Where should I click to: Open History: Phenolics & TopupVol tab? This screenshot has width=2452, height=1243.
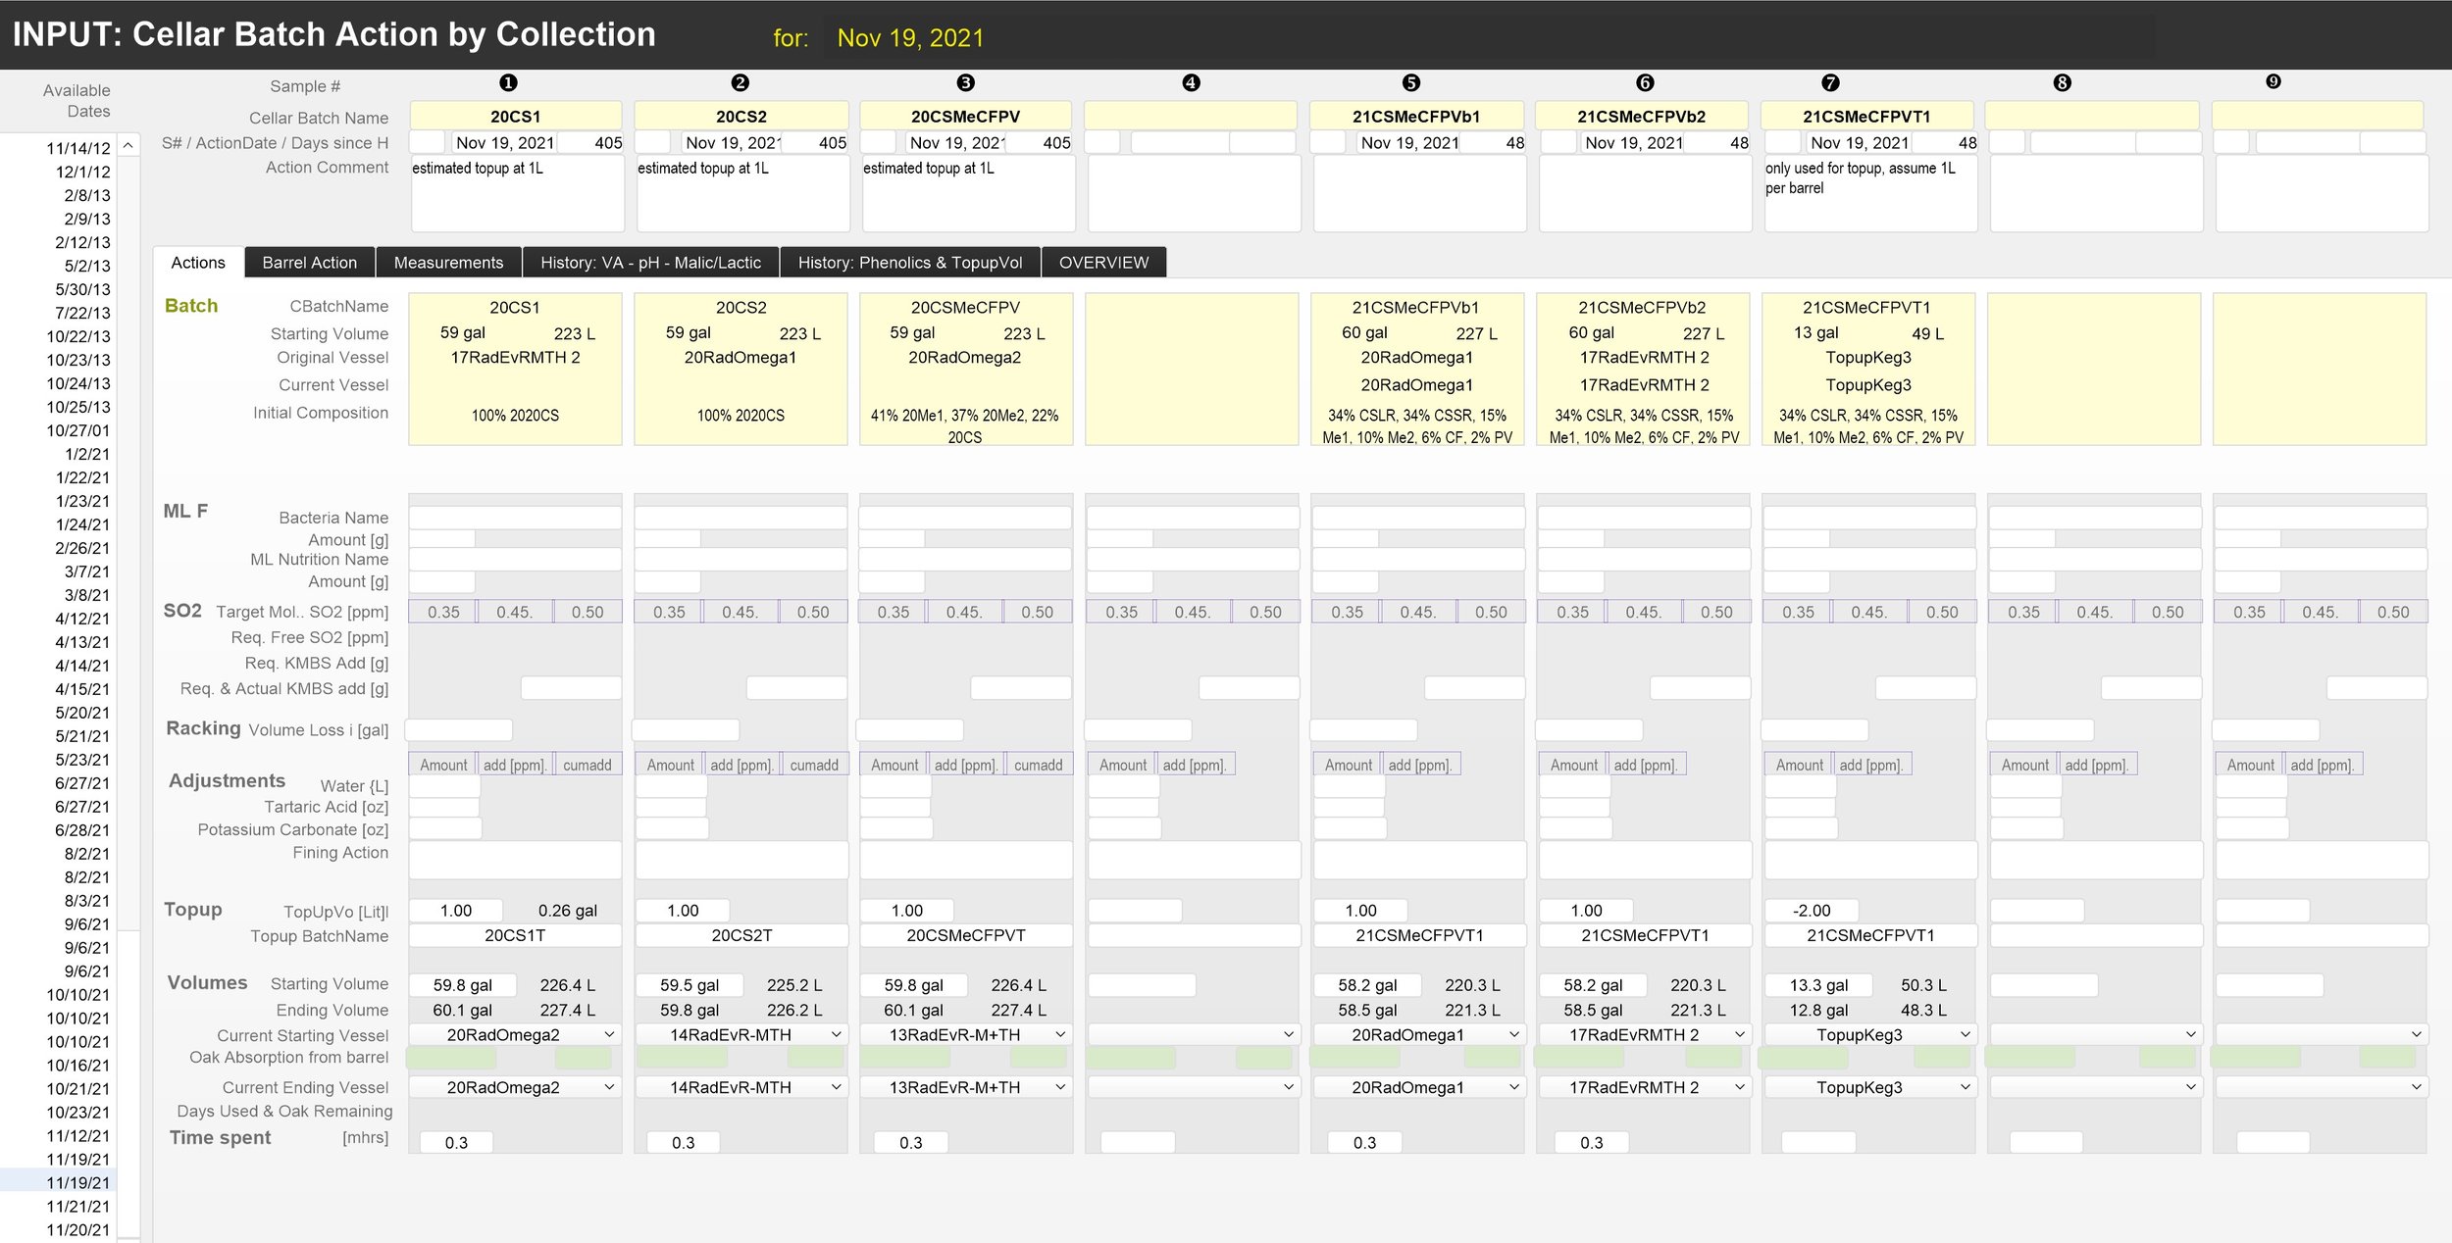point(910,263)
